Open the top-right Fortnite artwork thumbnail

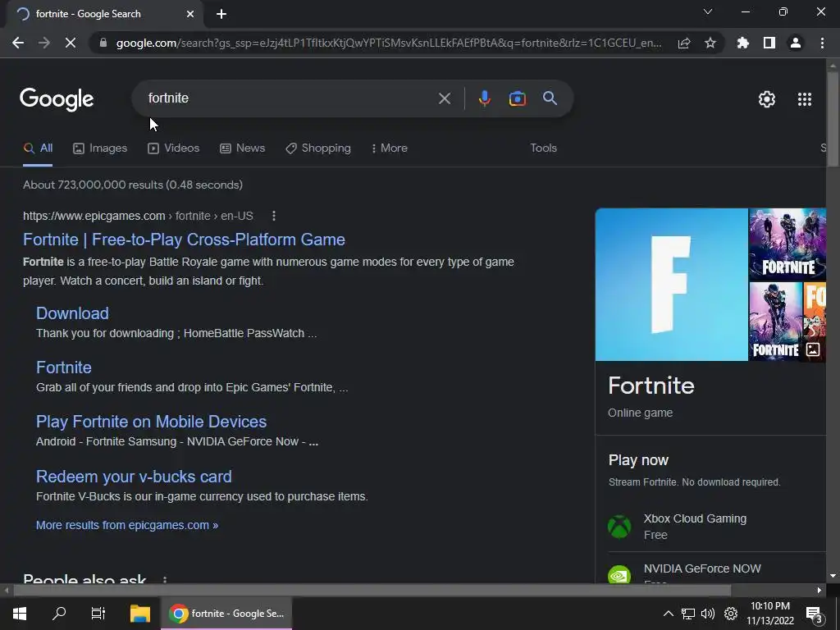coord(787,244)
